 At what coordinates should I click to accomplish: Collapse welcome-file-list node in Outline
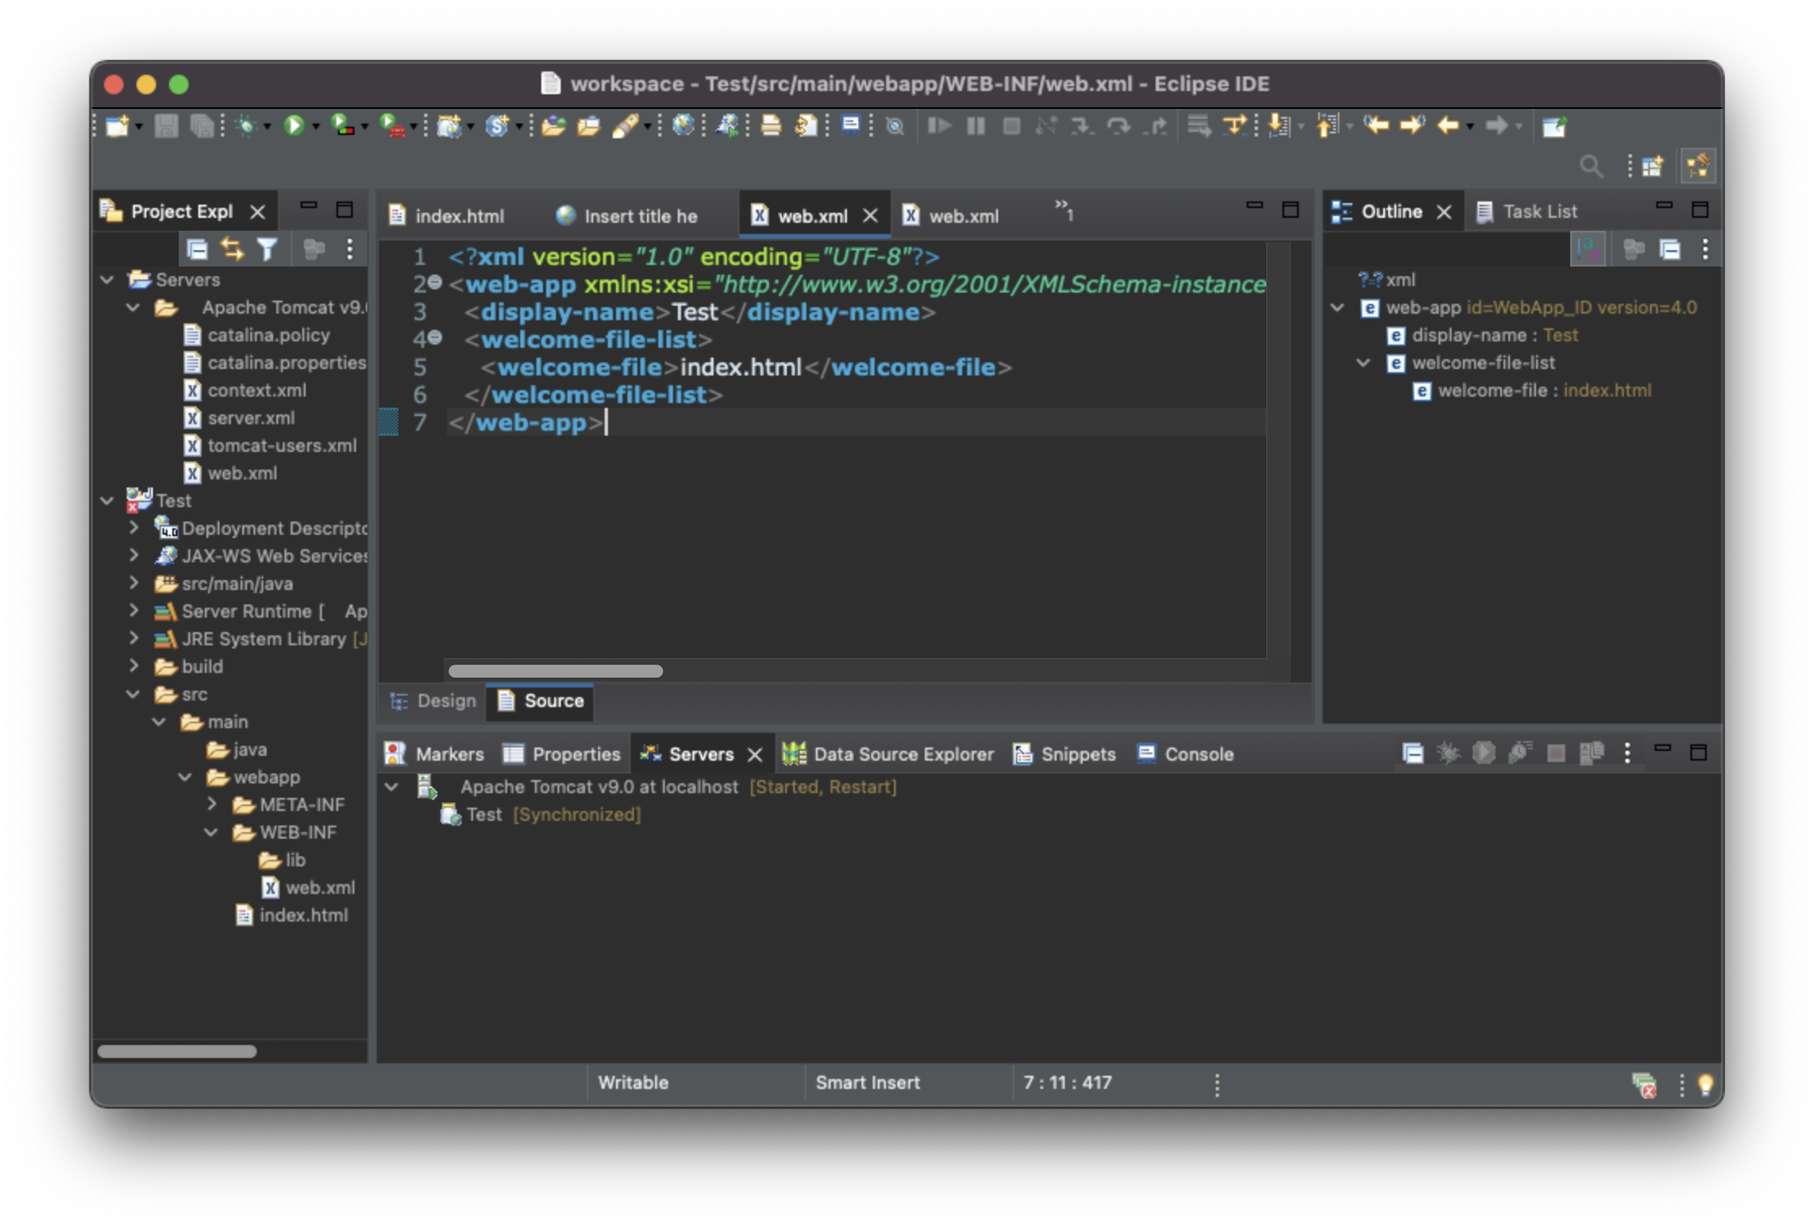click(1363, 362)
